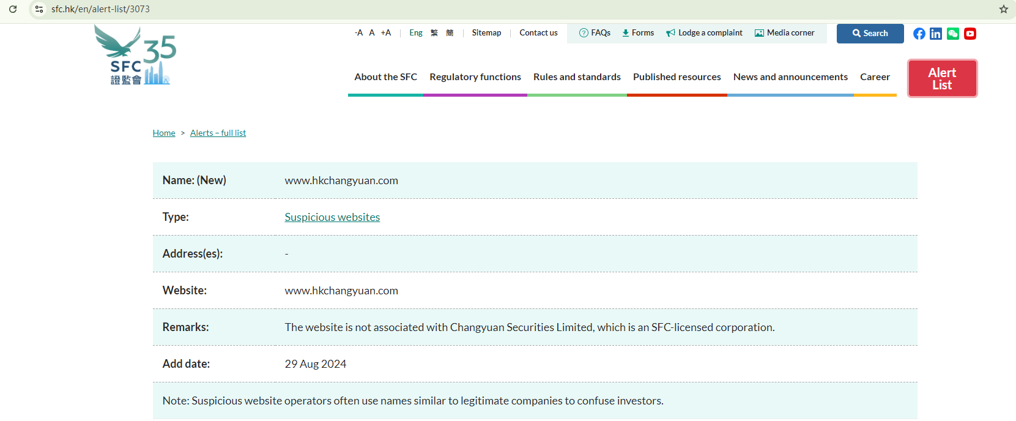This screenshot has height=421, width=1016.
Task: Open News and announcements menu
Action: [790, 77]
